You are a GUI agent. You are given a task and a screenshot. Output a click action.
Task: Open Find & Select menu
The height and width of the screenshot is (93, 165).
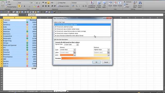point(140,4)
